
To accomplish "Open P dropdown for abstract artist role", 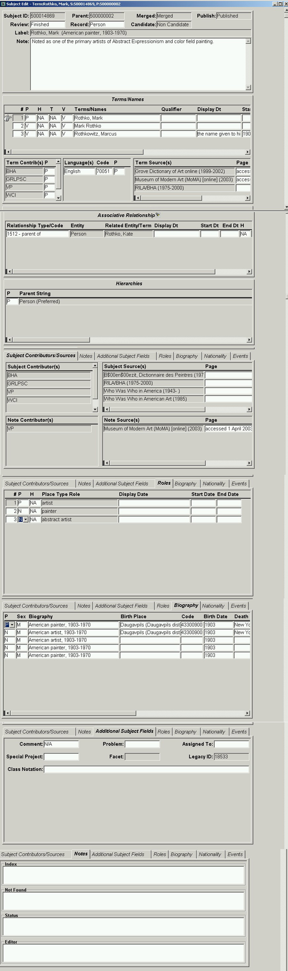I will [x=25, y=519].
